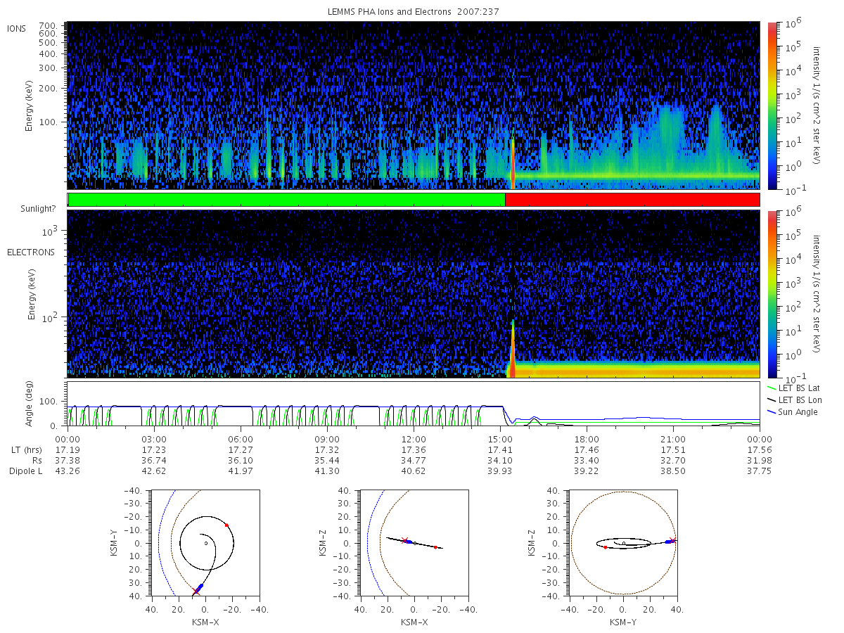Select the Dipole L value 39.93
The height and width of the screenshot is (633, 844).
(x=500, y=471)
